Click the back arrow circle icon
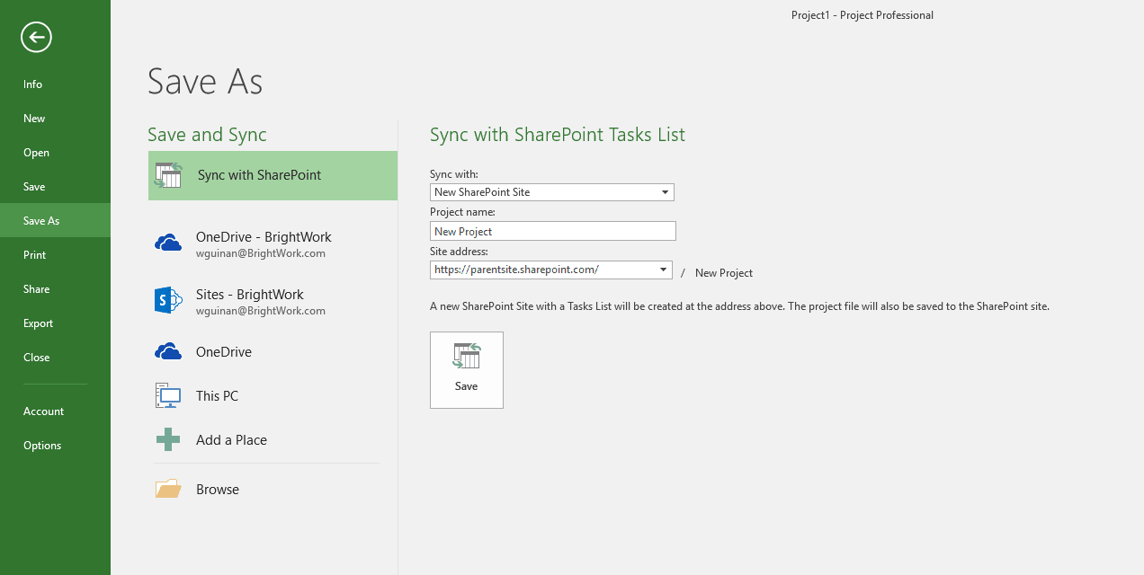 click(x=37, y=37)
